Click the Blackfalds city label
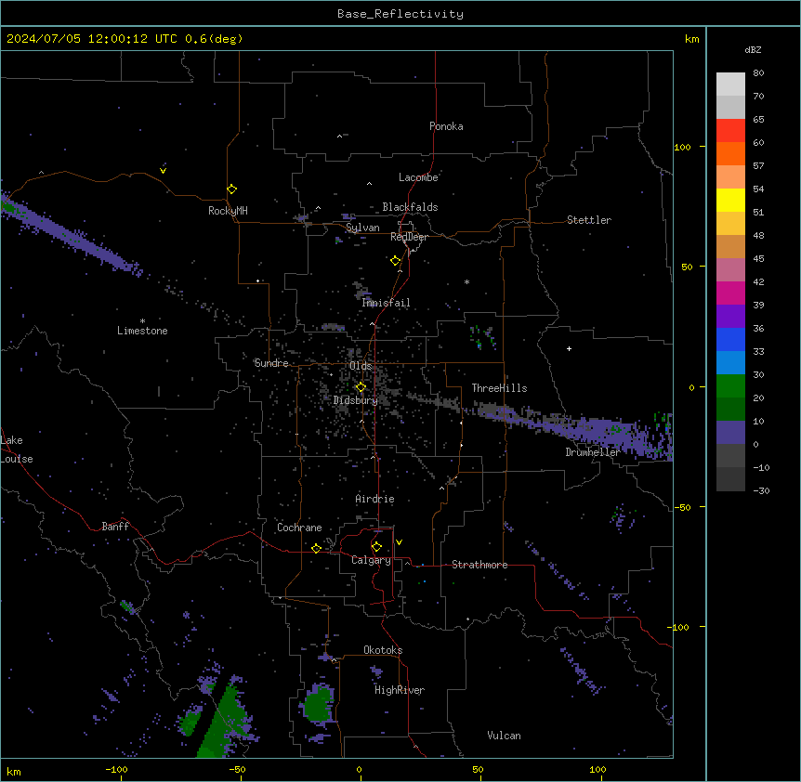This screenshot has width=801, height=782. click(x=410, y=207)
